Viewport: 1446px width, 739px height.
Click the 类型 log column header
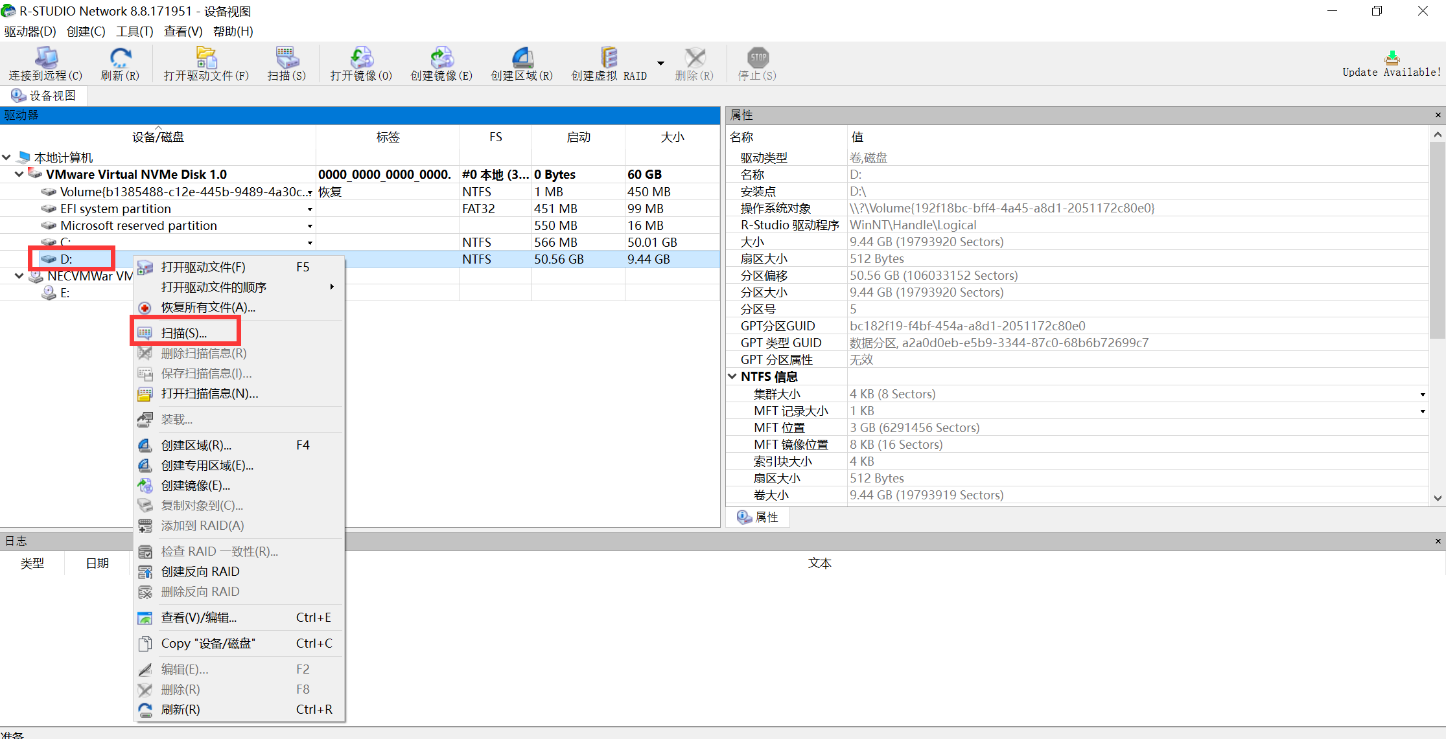coord(32,563)
